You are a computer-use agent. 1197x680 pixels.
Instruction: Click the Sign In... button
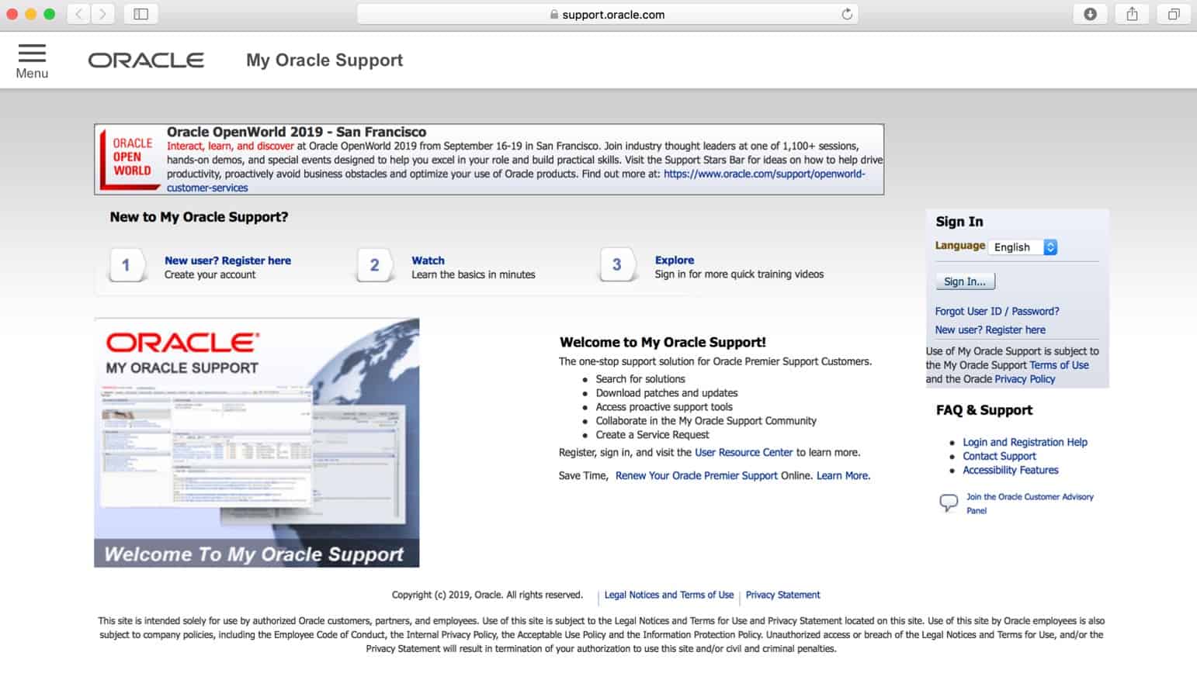pos(964,281)
